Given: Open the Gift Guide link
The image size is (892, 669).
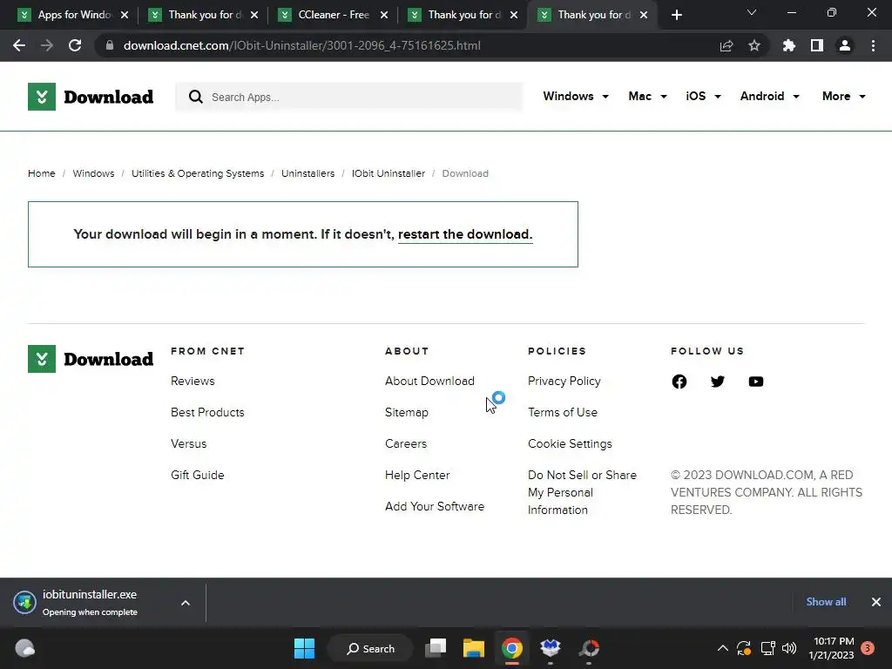Looking at the screenshot, I should [198, 475].
